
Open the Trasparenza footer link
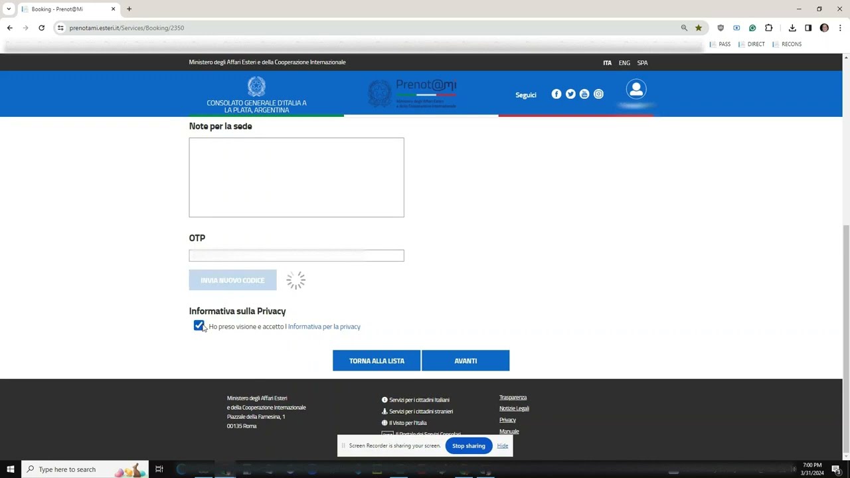513,398
